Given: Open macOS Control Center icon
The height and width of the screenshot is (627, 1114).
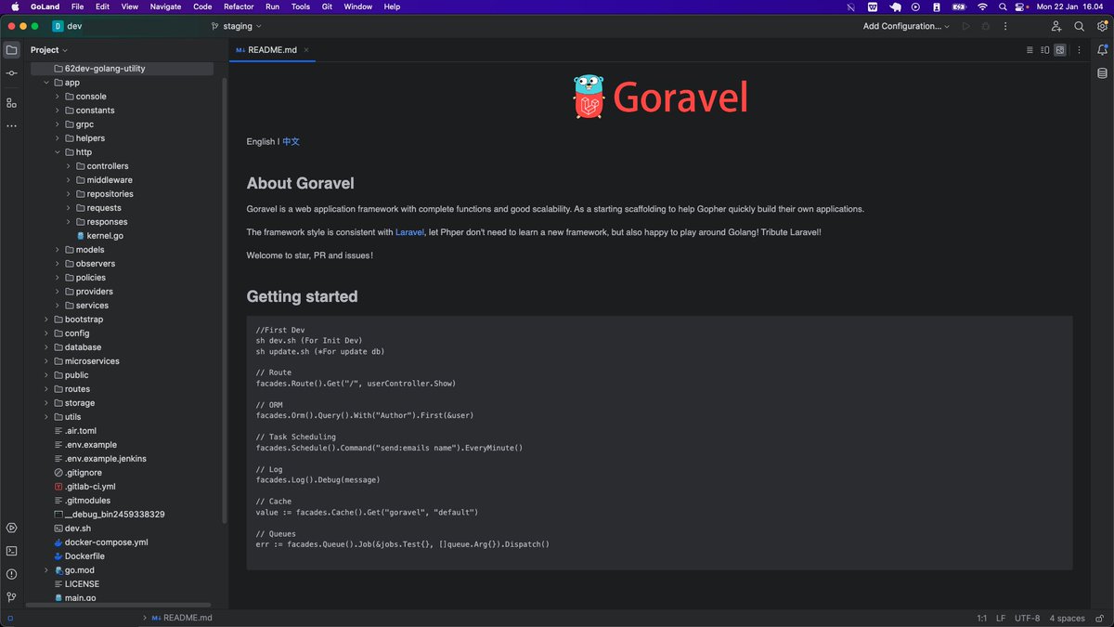Looking at the screenshot, I should click(x=1020, y=7).
